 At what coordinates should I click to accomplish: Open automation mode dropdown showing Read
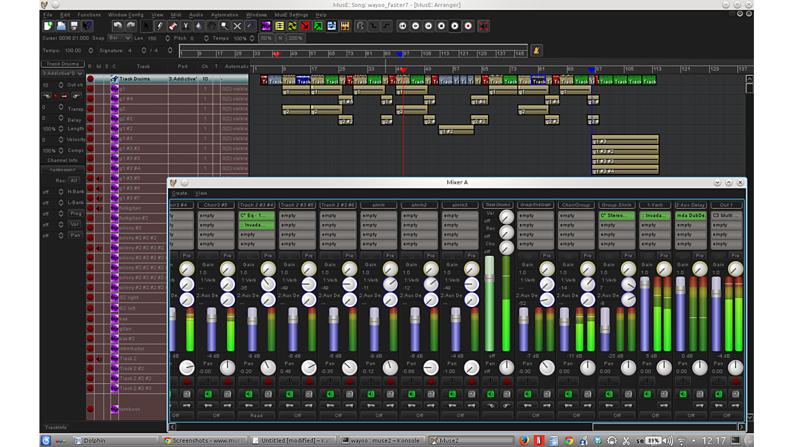point(256,415)
